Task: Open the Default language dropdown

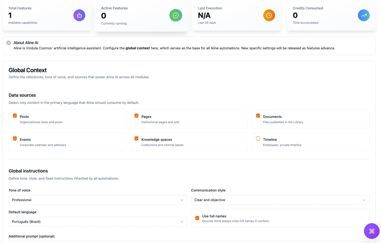Action: [x=98, y=222]
